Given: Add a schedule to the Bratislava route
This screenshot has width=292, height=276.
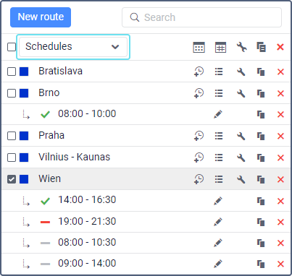Looking at the screenshot, I should (199, 72).
